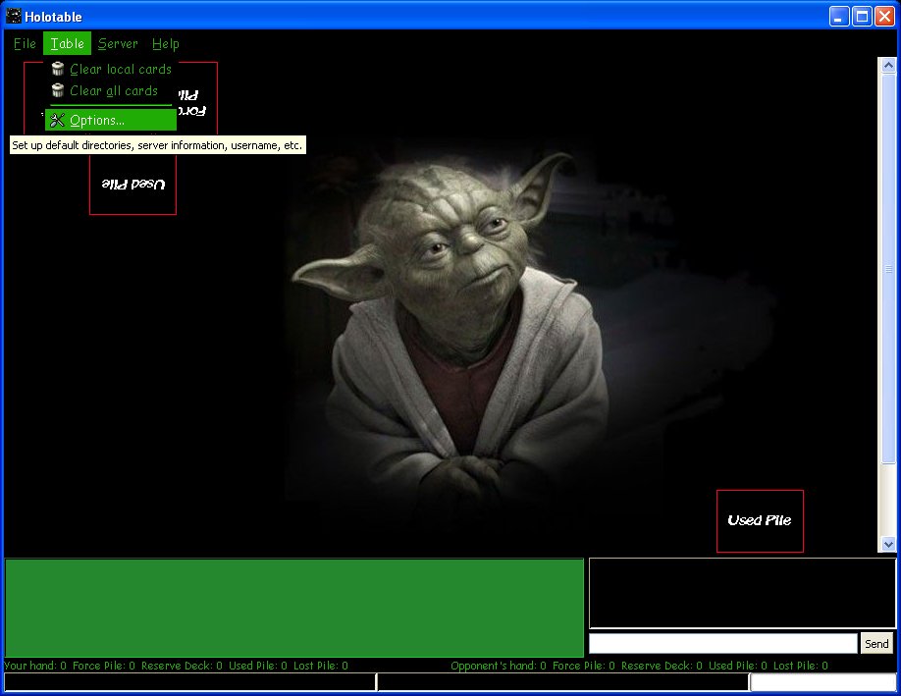Click trash can icon beside Clear local cards
Image resolution: width=901 pixels, height=696 pixels.
pos(58,69)
